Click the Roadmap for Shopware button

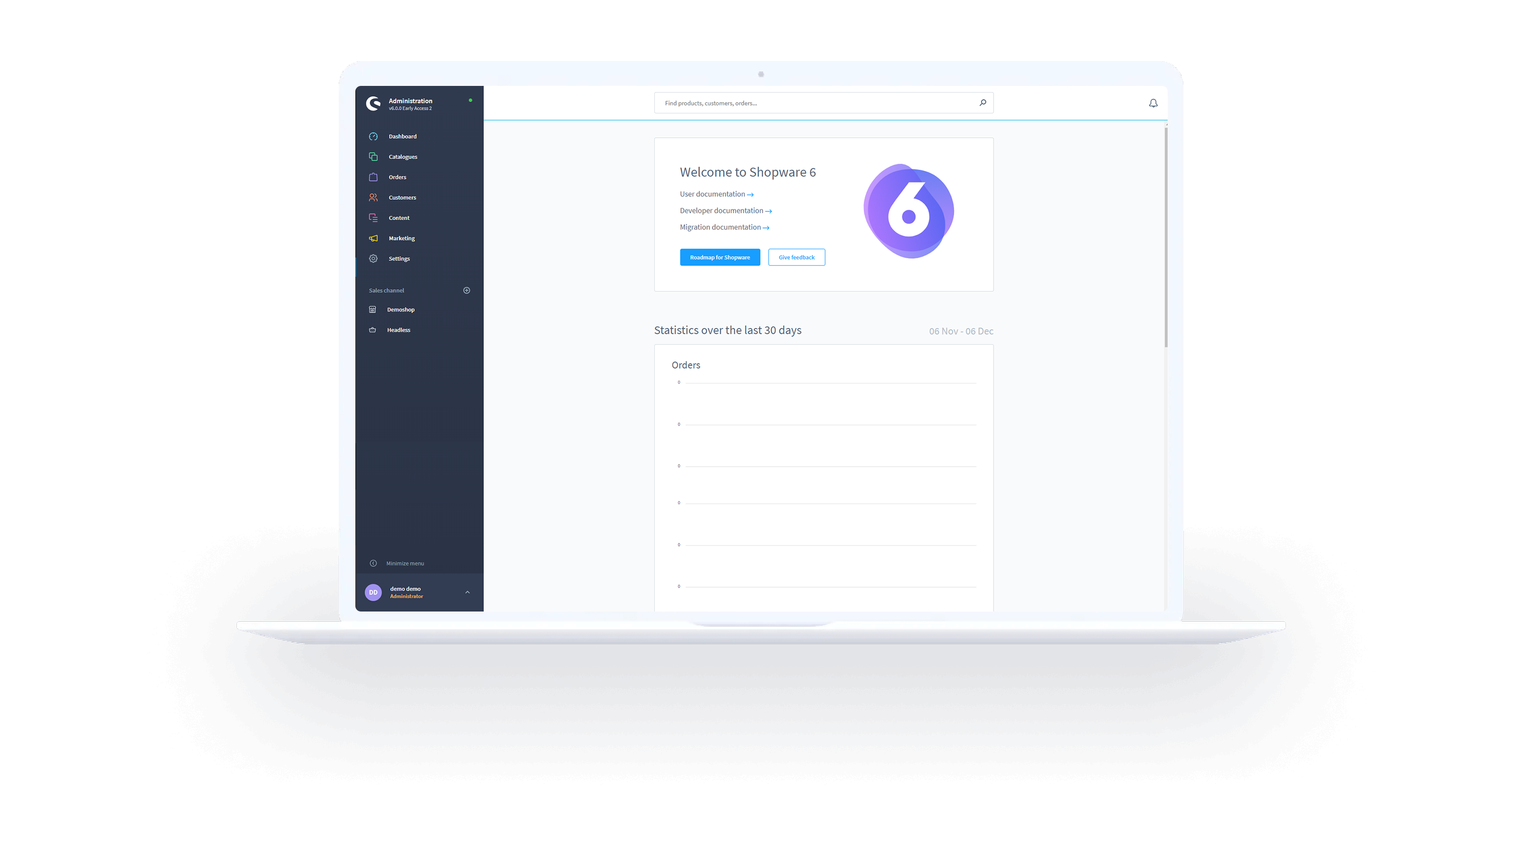coord(720,257)
